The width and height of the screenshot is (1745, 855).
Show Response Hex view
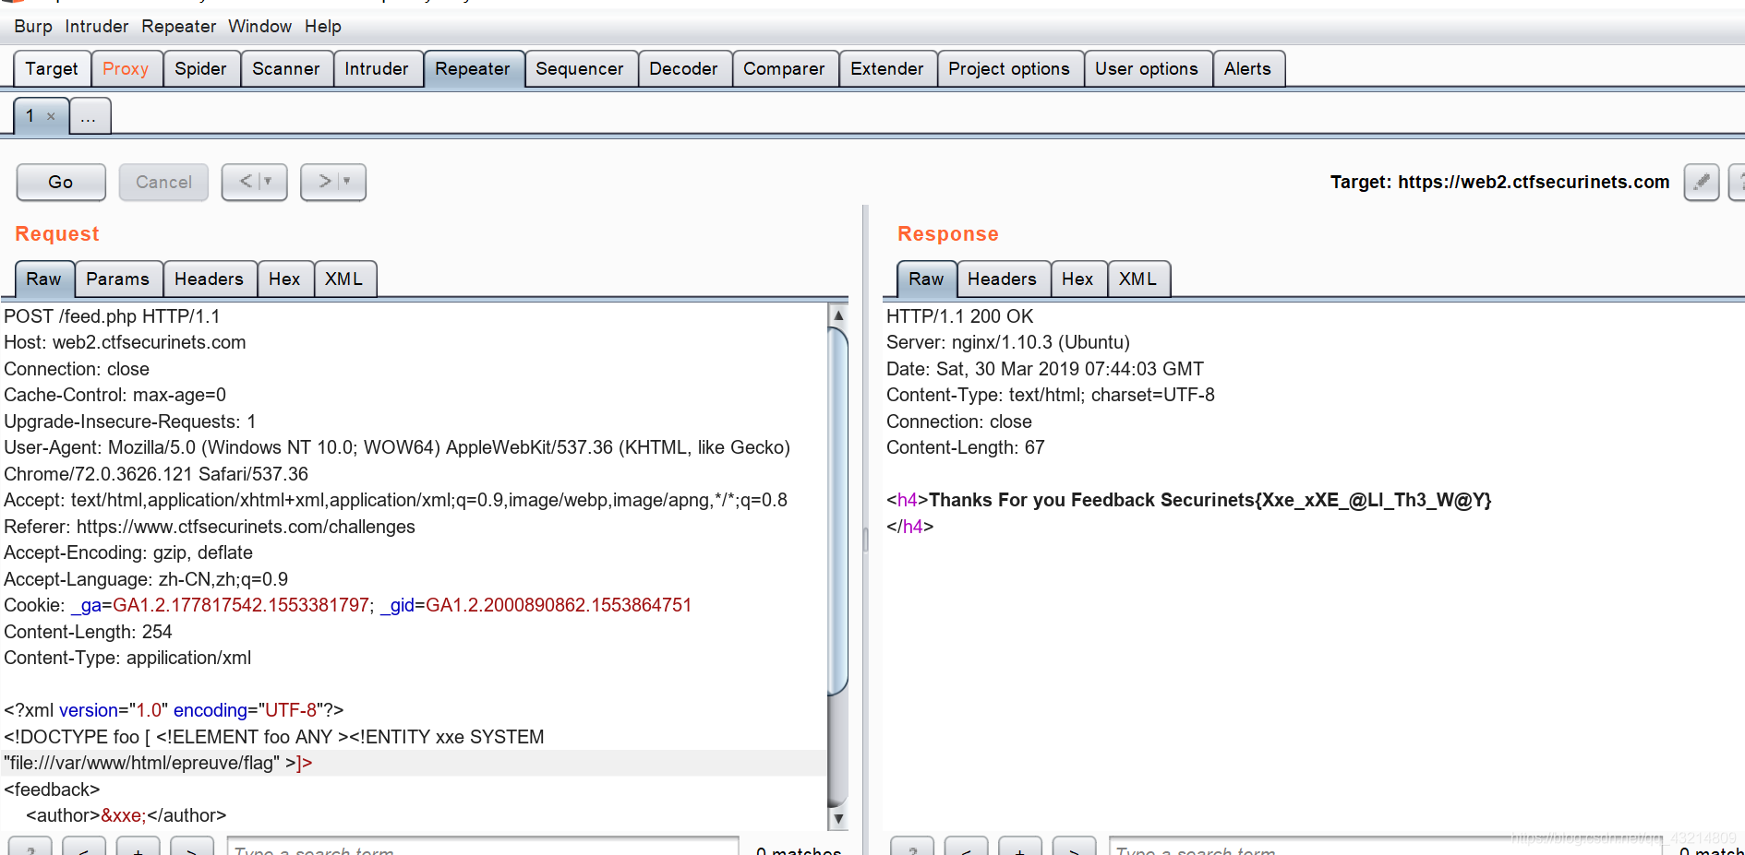tap(1077, 279)
